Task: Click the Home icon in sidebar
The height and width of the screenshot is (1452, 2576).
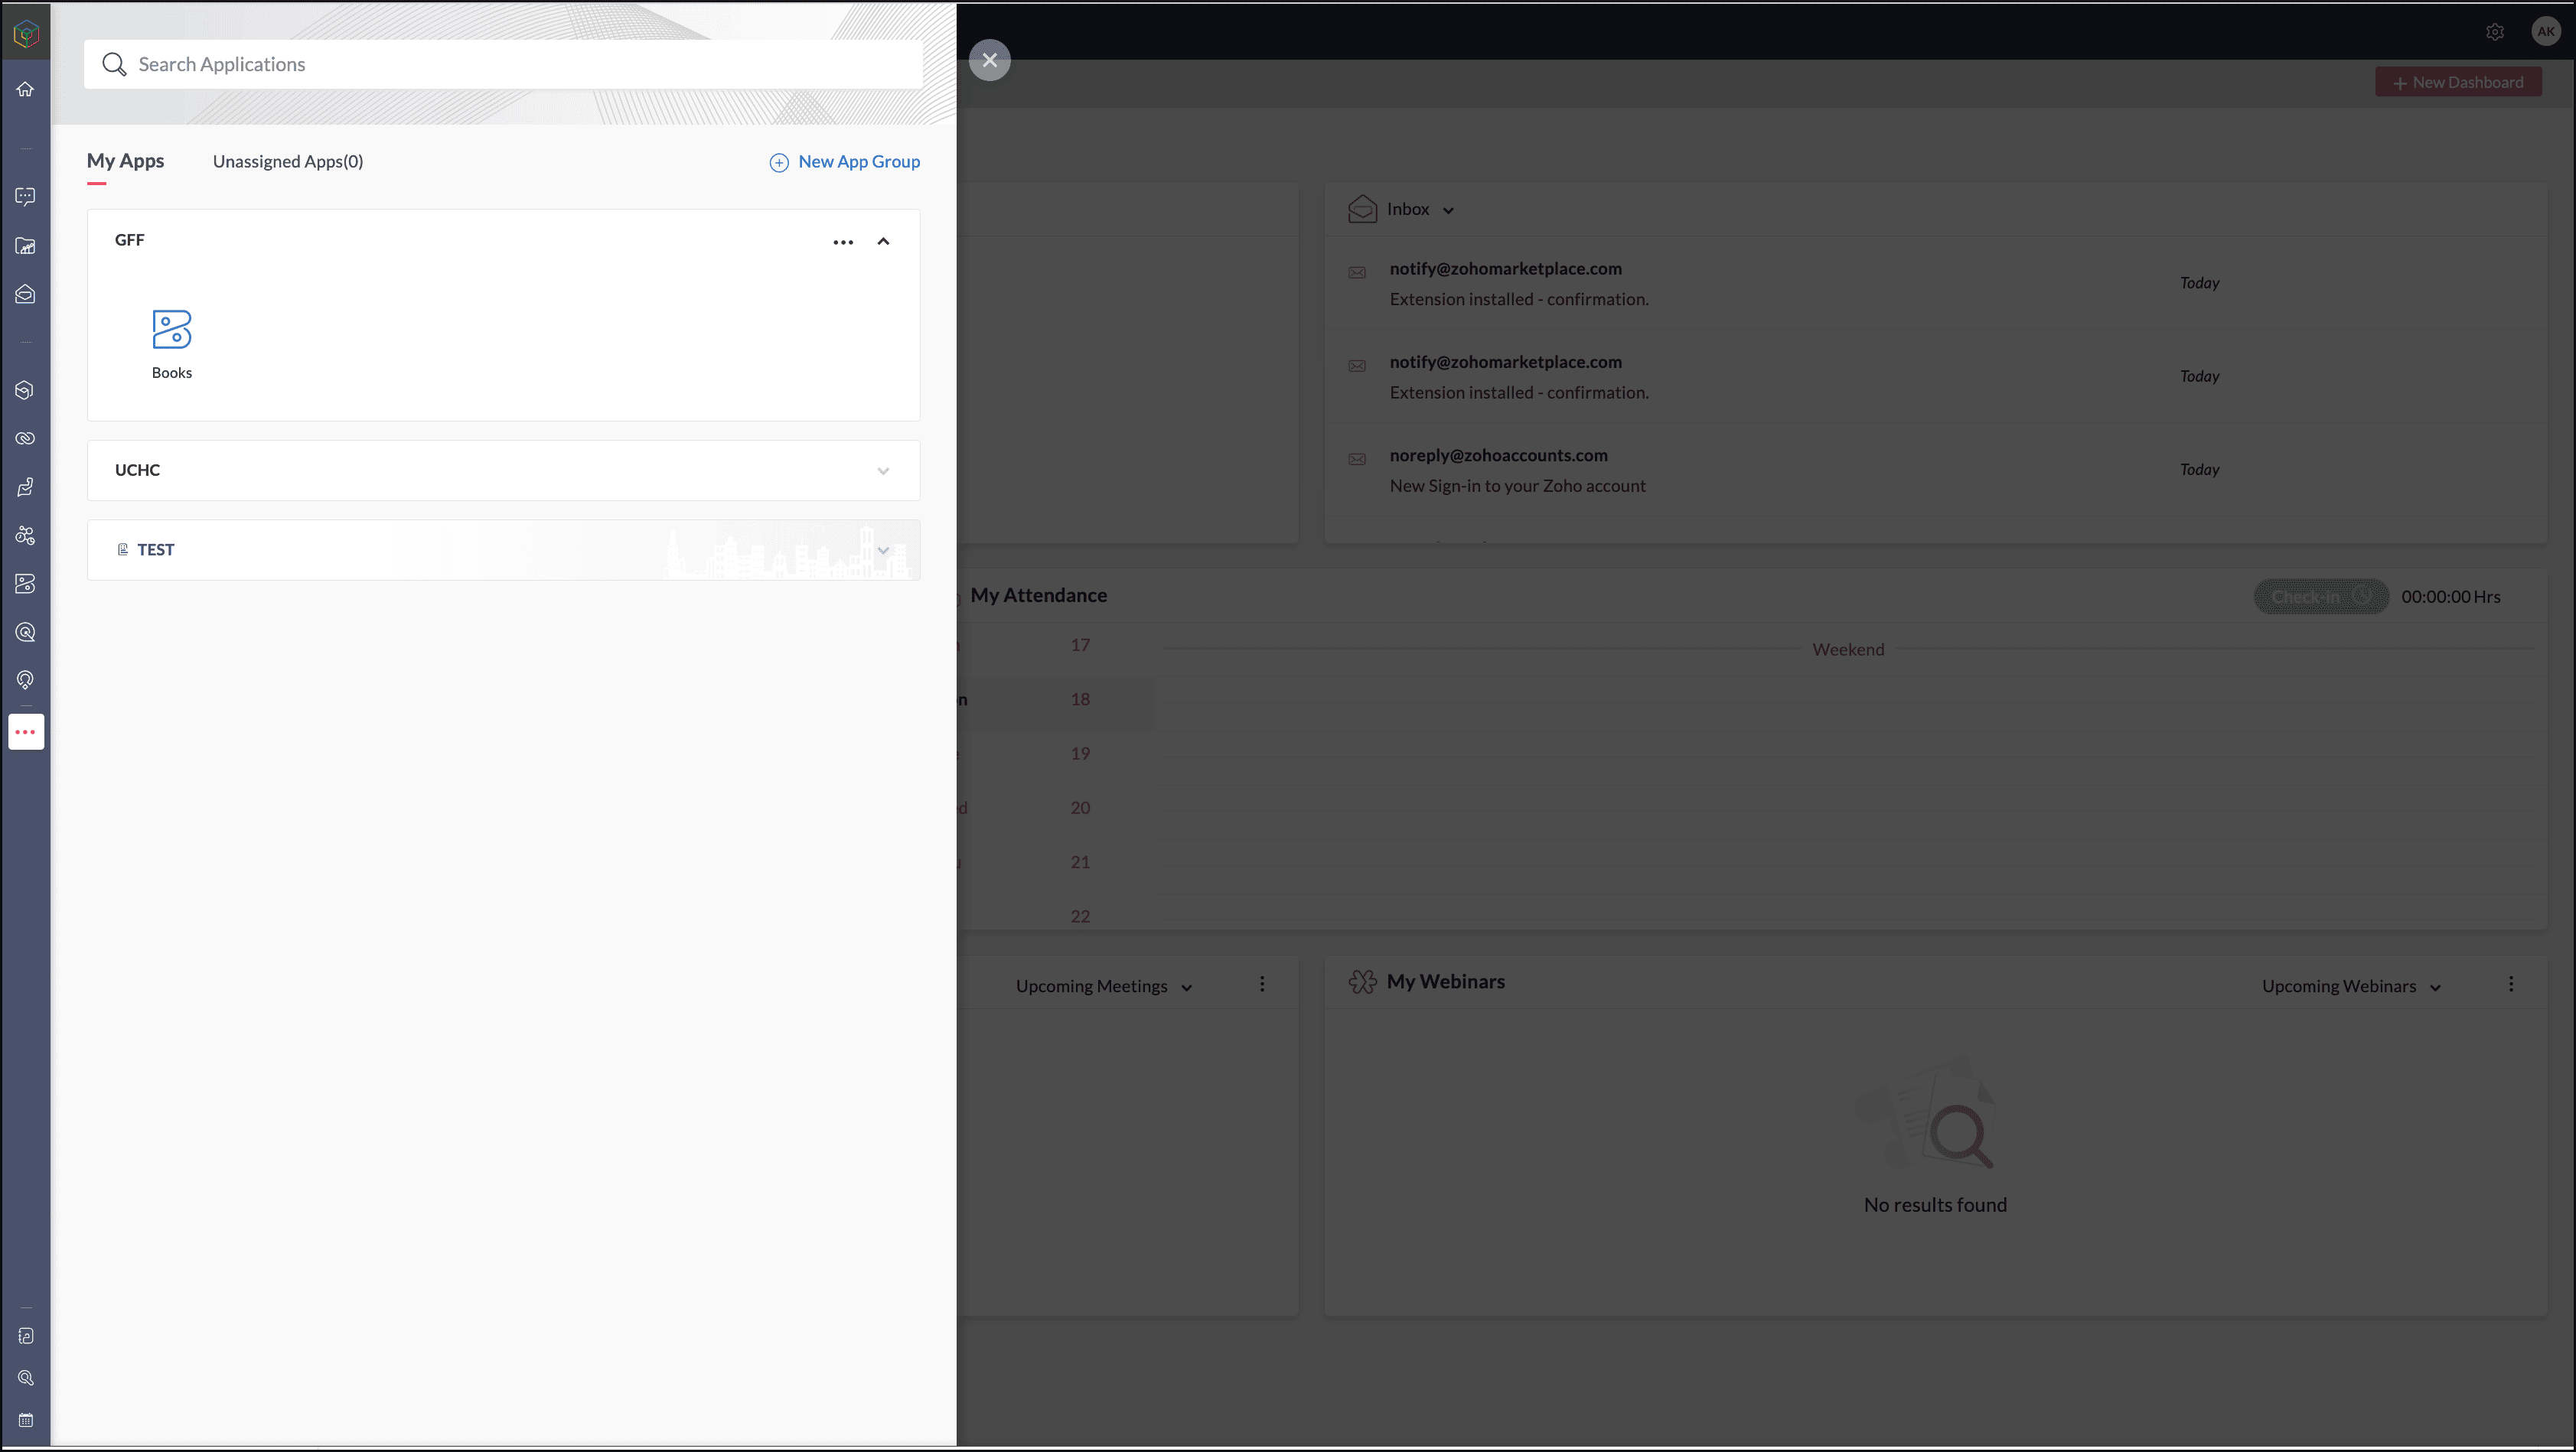Action: 25,89
